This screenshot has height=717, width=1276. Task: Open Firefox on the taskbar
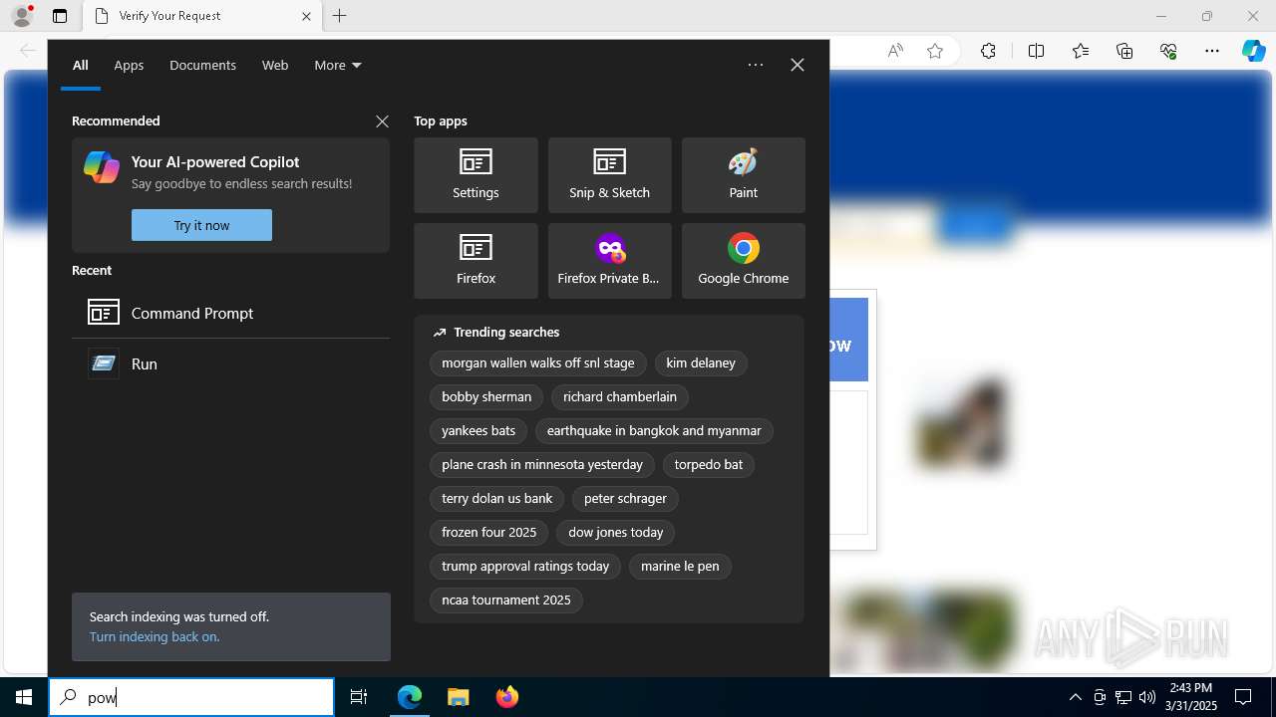tap(506, 697)
